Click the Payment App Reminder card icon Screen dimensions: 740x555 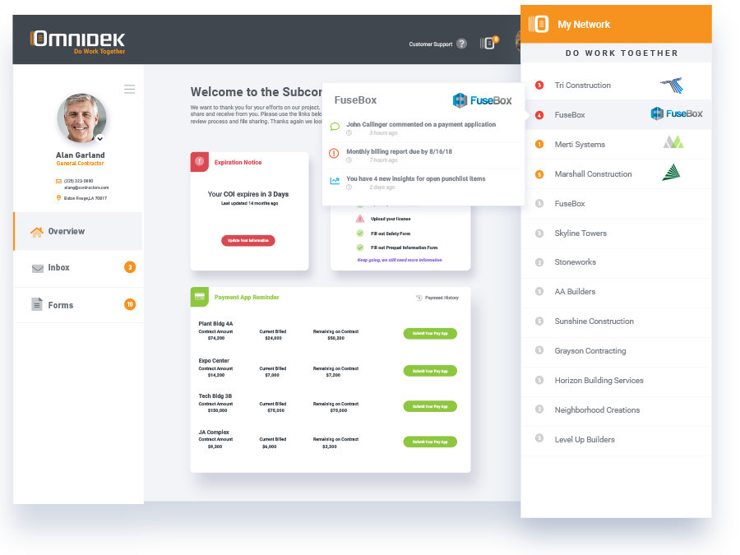200,297
